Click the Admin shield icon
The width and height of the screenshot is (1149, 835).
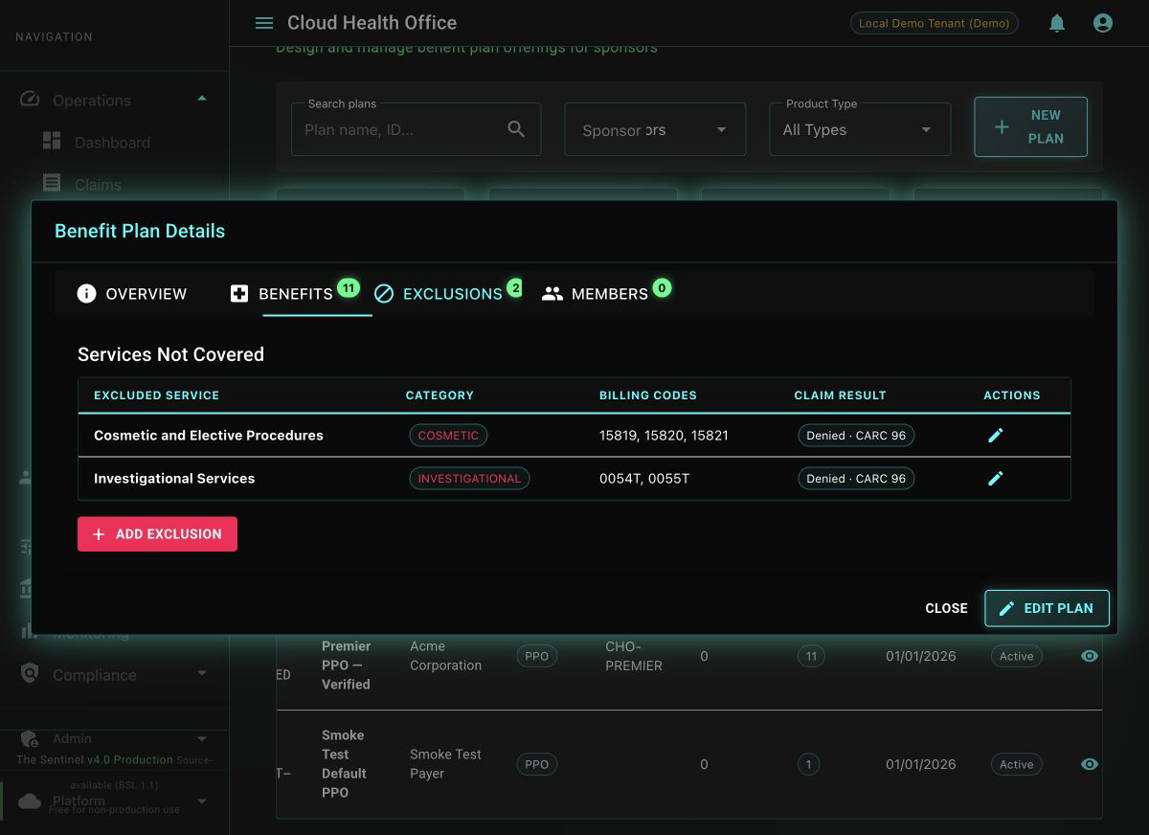(x=30, y=739)
